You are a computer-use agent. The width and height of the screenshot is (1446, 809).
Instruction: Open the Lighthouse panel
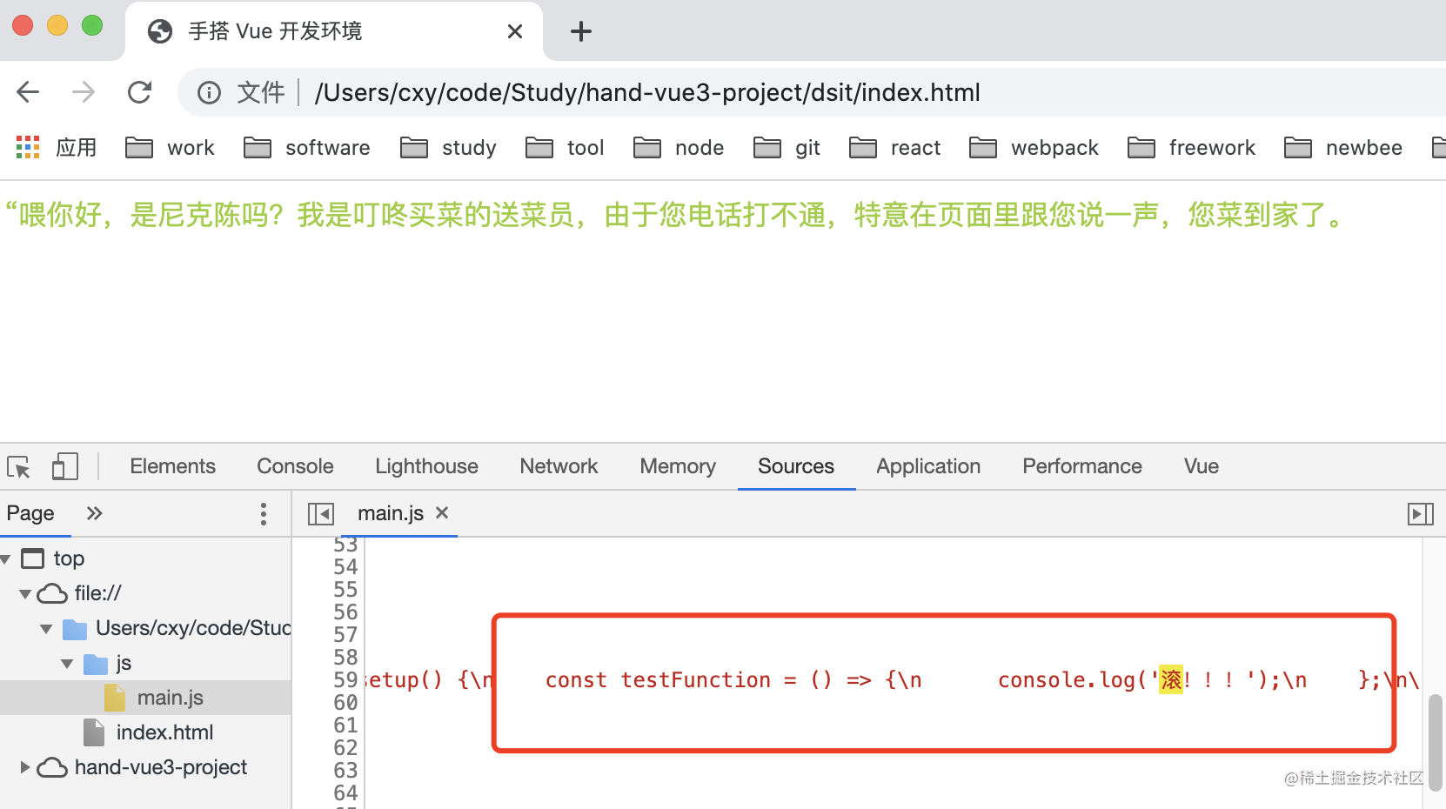(x=426, y=466)
